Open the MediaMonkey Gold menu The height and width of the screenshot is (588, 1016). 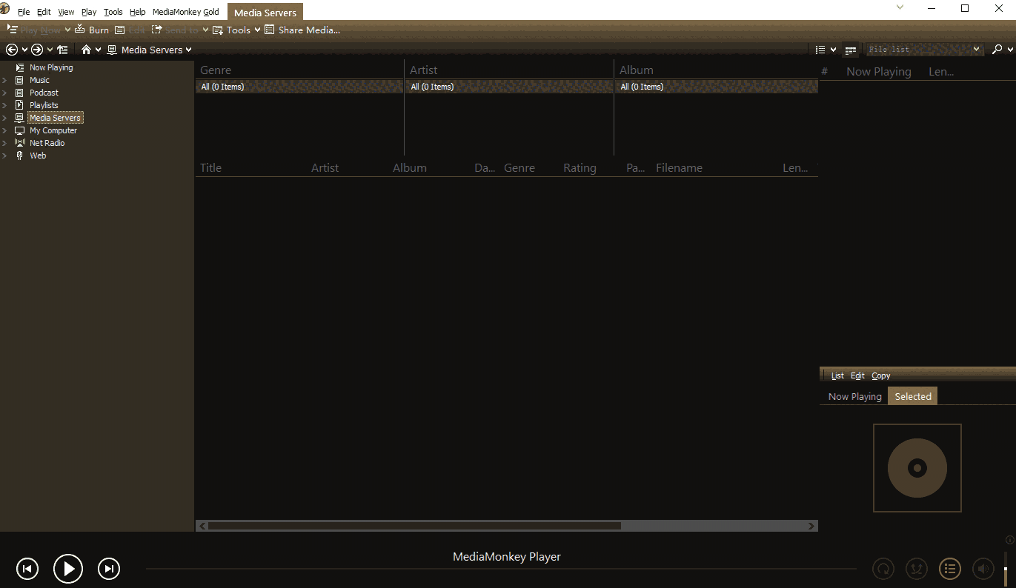pyautogui.click(x=185, y=12)
